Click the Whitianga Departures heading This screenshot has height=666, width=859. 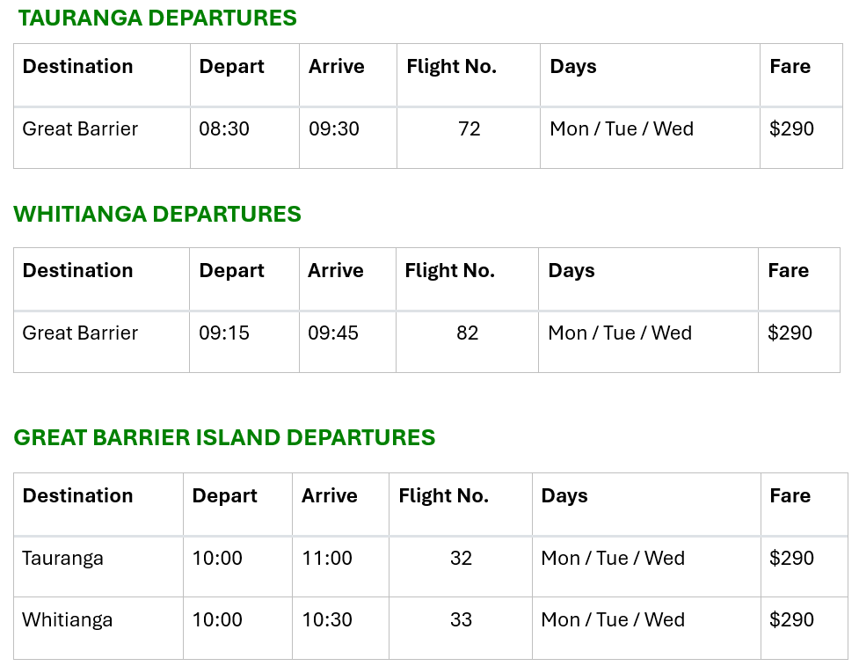pos(157,214)
